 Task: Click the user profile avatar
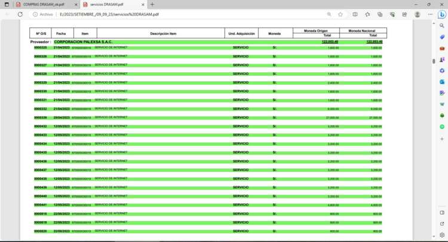417,14
